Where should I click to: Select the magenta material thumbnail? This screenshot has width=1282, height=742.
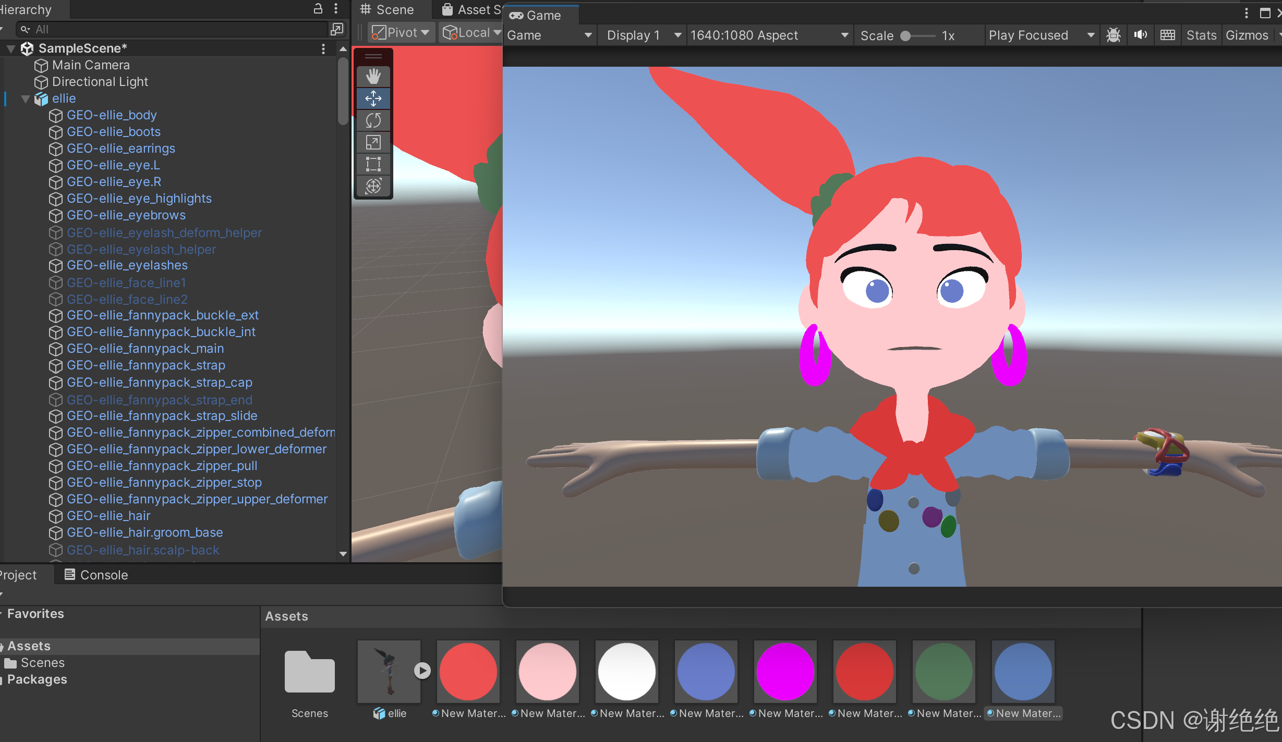(x=785, y=672)
